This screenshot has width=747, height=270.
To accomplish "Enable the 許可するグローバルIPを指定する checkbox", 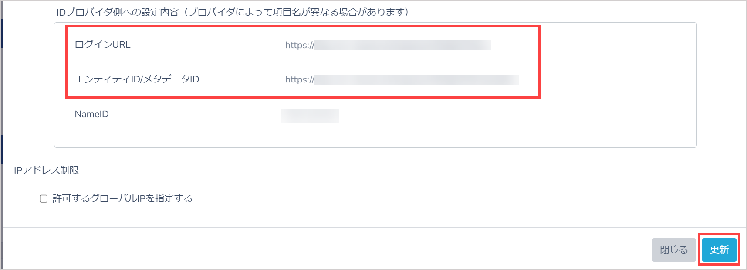I will [44, 199].
